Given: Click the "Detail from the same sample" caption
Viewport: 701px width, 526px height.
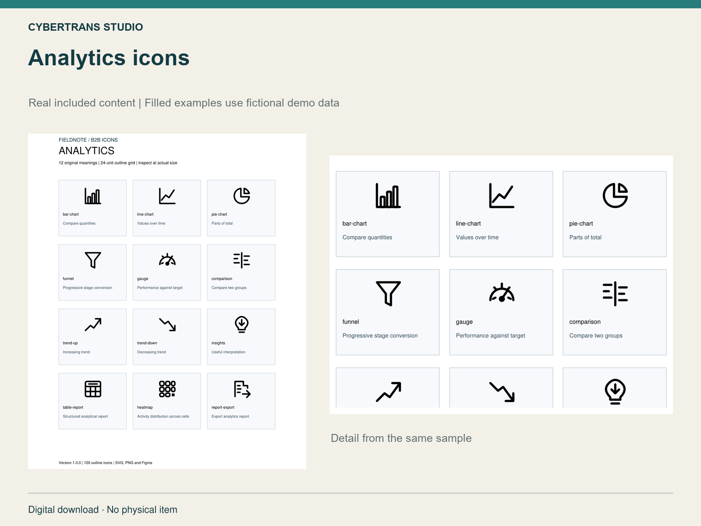Looking at the screenshot, I should point(401,438).
